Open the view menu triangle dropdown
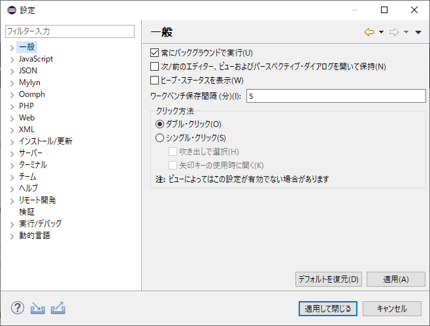Screen dimensions: 430x326 418,33
